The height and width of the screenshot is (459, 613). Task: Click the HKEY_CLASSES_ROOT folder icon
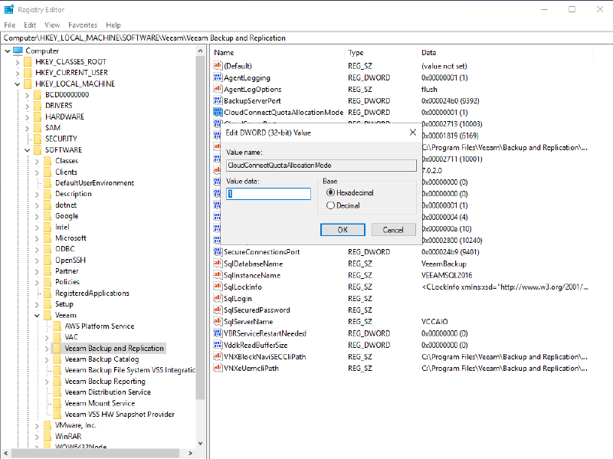click(28, 62)
